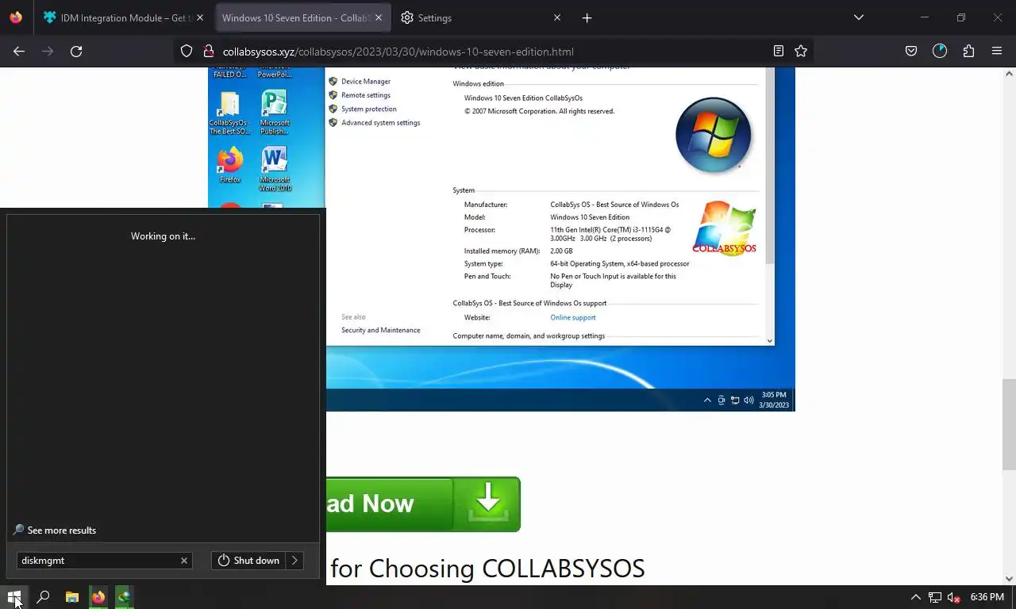Open the taskbar clock showing 6:36 PM
The width and height of the screenshot is (1016, 609).
[987, 597]
